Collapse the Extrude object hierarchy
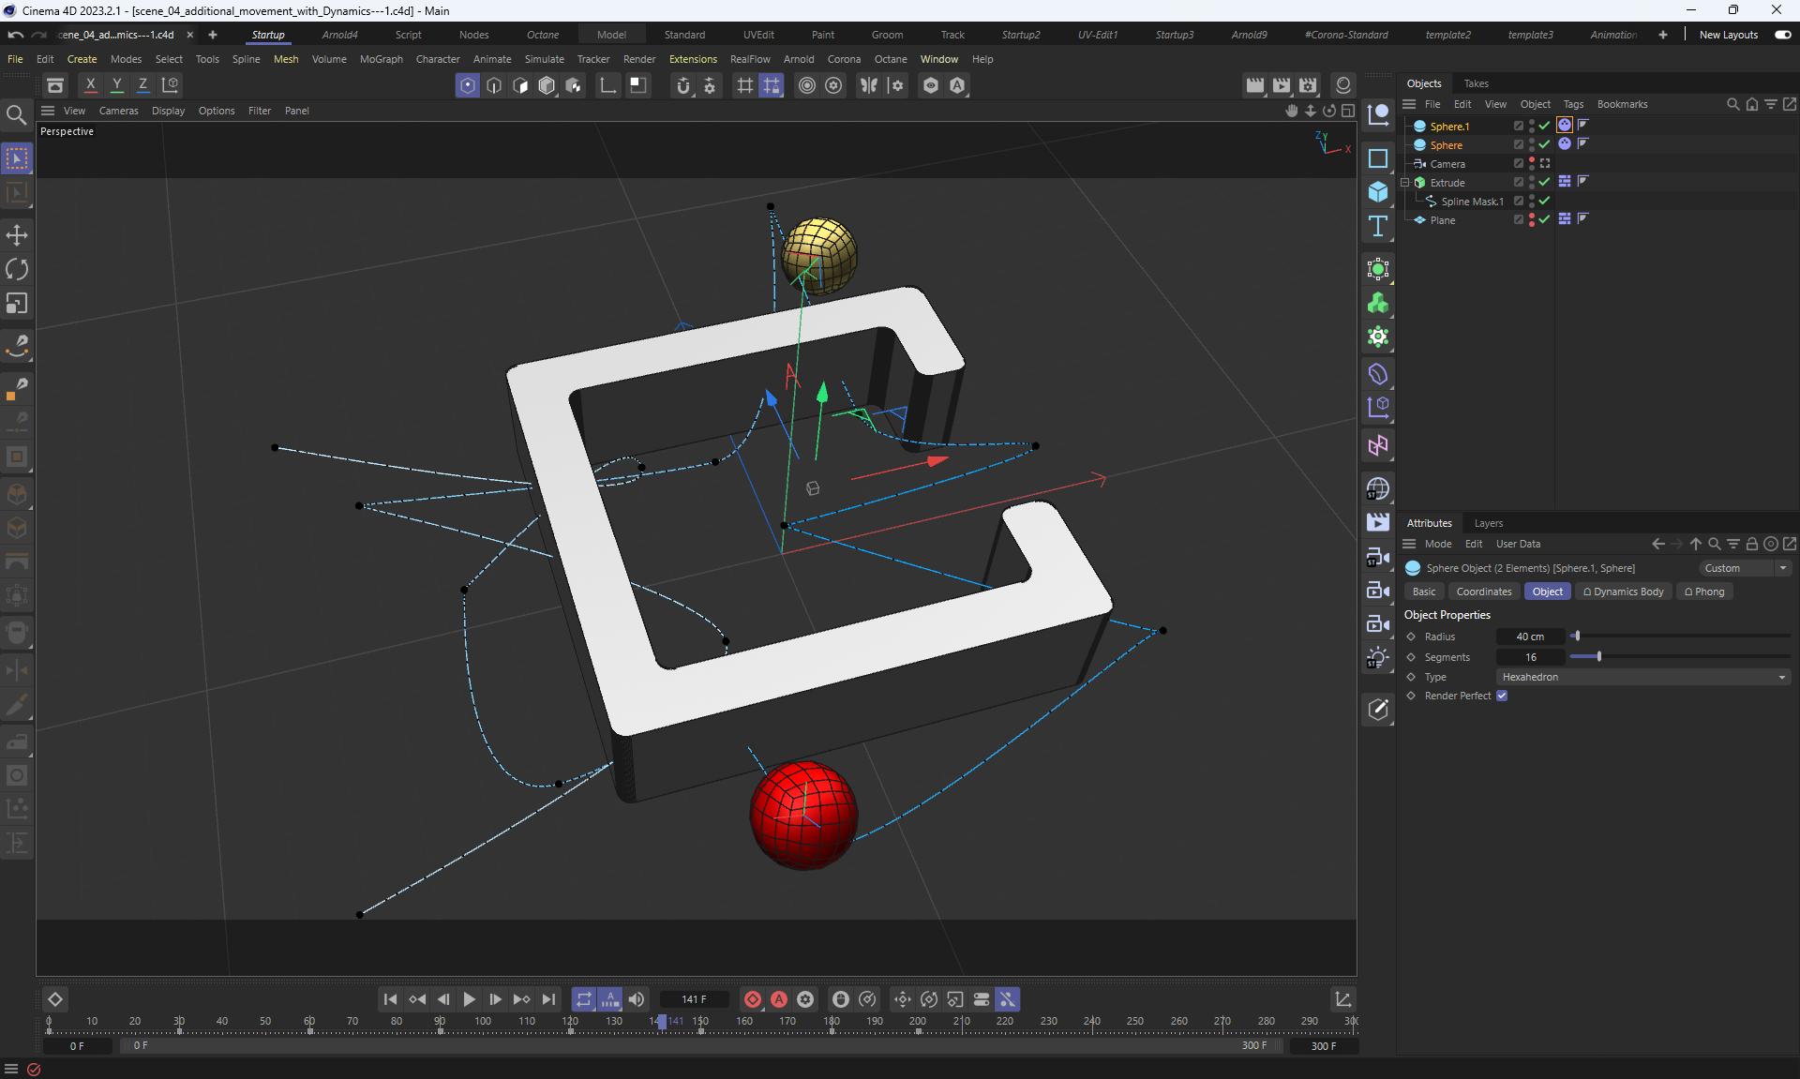 point(1405,183)
